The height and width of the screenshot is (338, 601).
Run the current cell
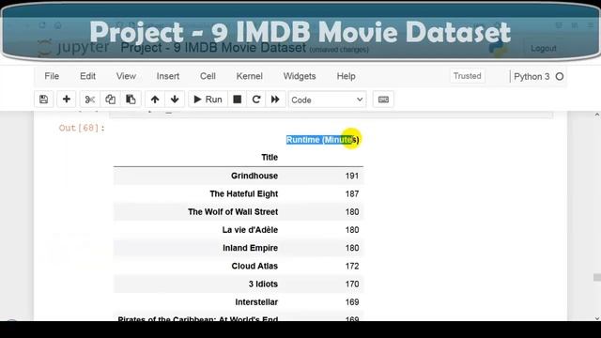(x=208, y=100)
